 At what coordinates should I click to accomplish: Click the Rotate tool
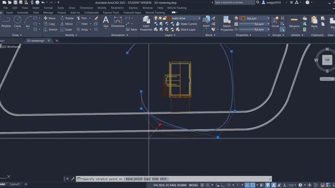click(x=67, y=18)
